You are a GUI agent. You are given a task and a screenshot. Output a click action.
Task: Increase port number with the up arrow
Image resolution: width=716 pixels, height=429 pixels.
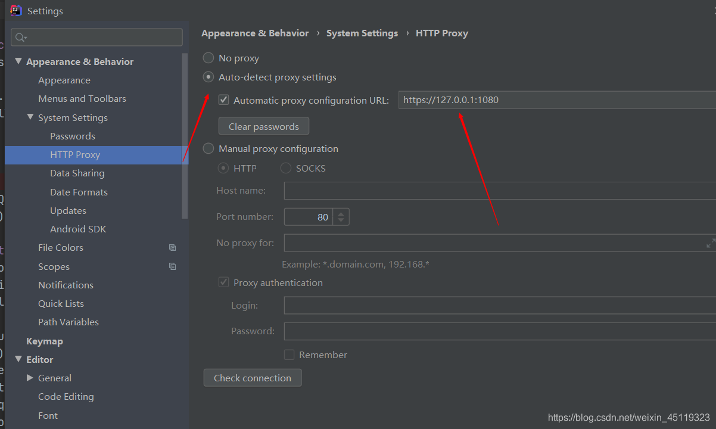coord(341,213)
